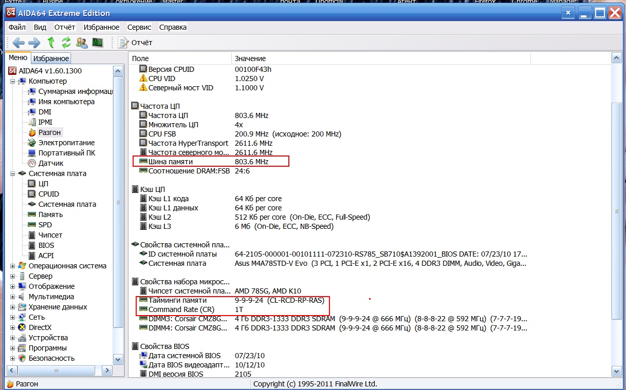
Task: Switch to the Меню tab
Action: [x=18, y=58]
